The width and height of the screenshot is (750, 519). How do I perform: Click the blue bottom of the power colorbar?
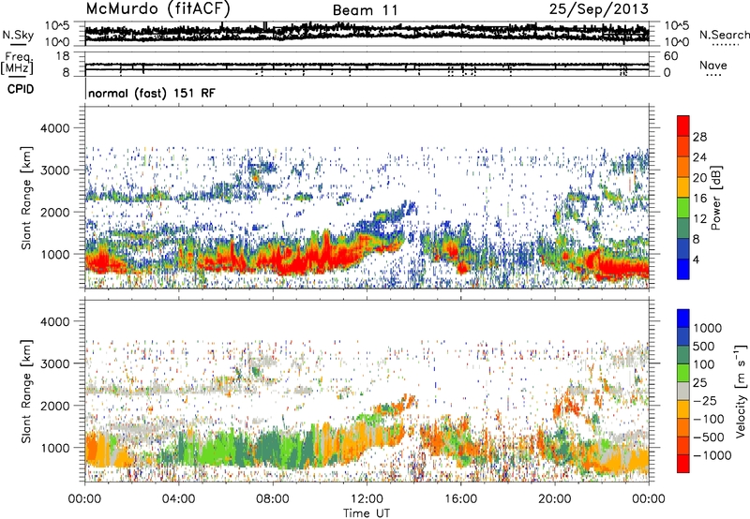coord(683,269)
